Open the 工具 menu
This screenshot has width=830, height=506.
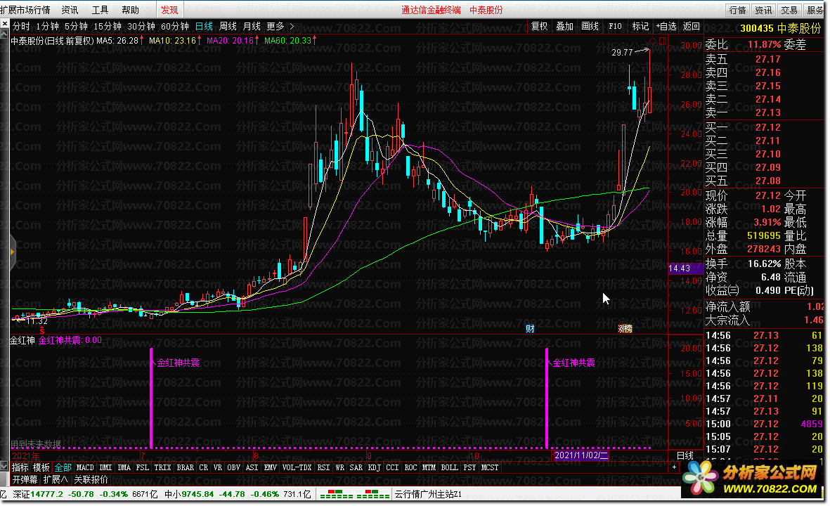[100, 10]
